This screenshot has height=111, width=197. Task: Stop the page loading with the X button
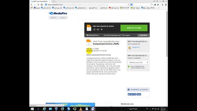(x=38, y=5)
